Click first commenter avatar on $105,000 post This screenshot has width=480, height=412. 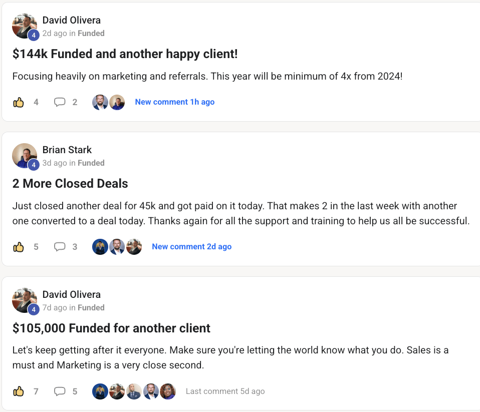pyautogui.click(x=100, y=391)
